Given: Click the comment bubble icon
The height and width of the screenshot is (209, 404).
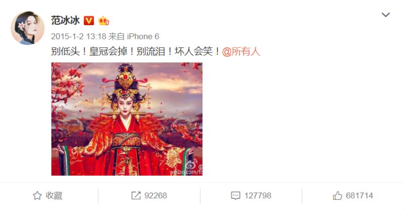Looking at the screenshot, I should tap(236, 195).
